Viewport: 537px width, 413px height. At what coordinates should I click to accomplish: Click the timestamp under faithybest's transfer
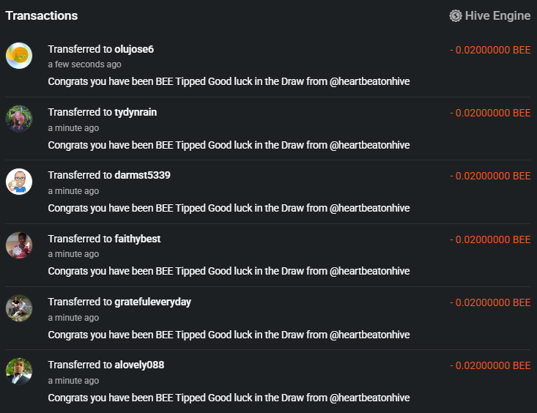point(73,254)
